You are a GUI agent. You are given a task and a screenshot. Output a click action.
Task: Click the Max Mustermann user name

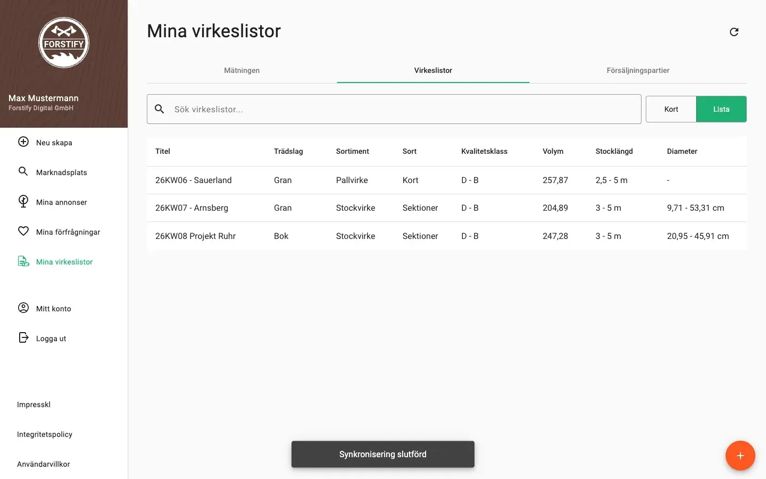[44, 98]
